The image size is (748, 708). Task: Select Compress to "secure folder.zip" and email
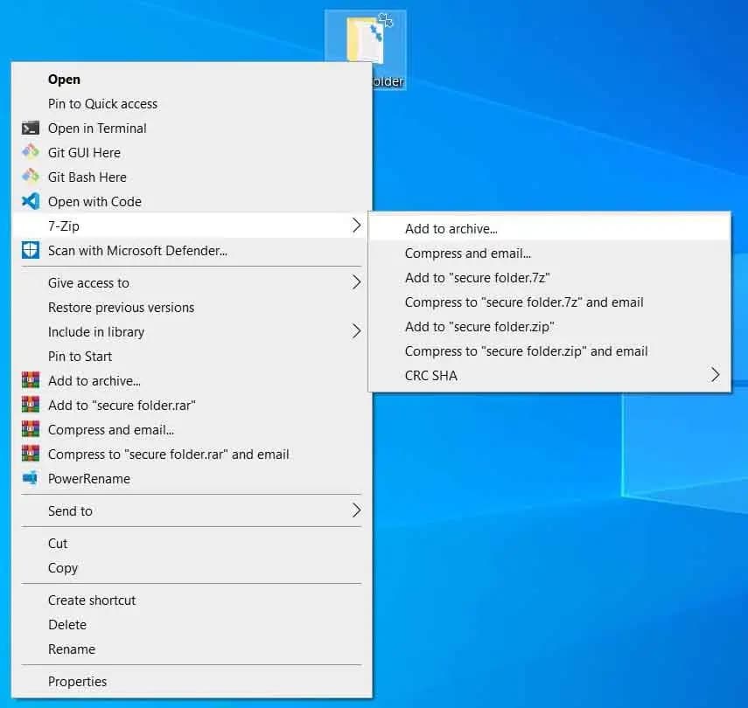549,351
